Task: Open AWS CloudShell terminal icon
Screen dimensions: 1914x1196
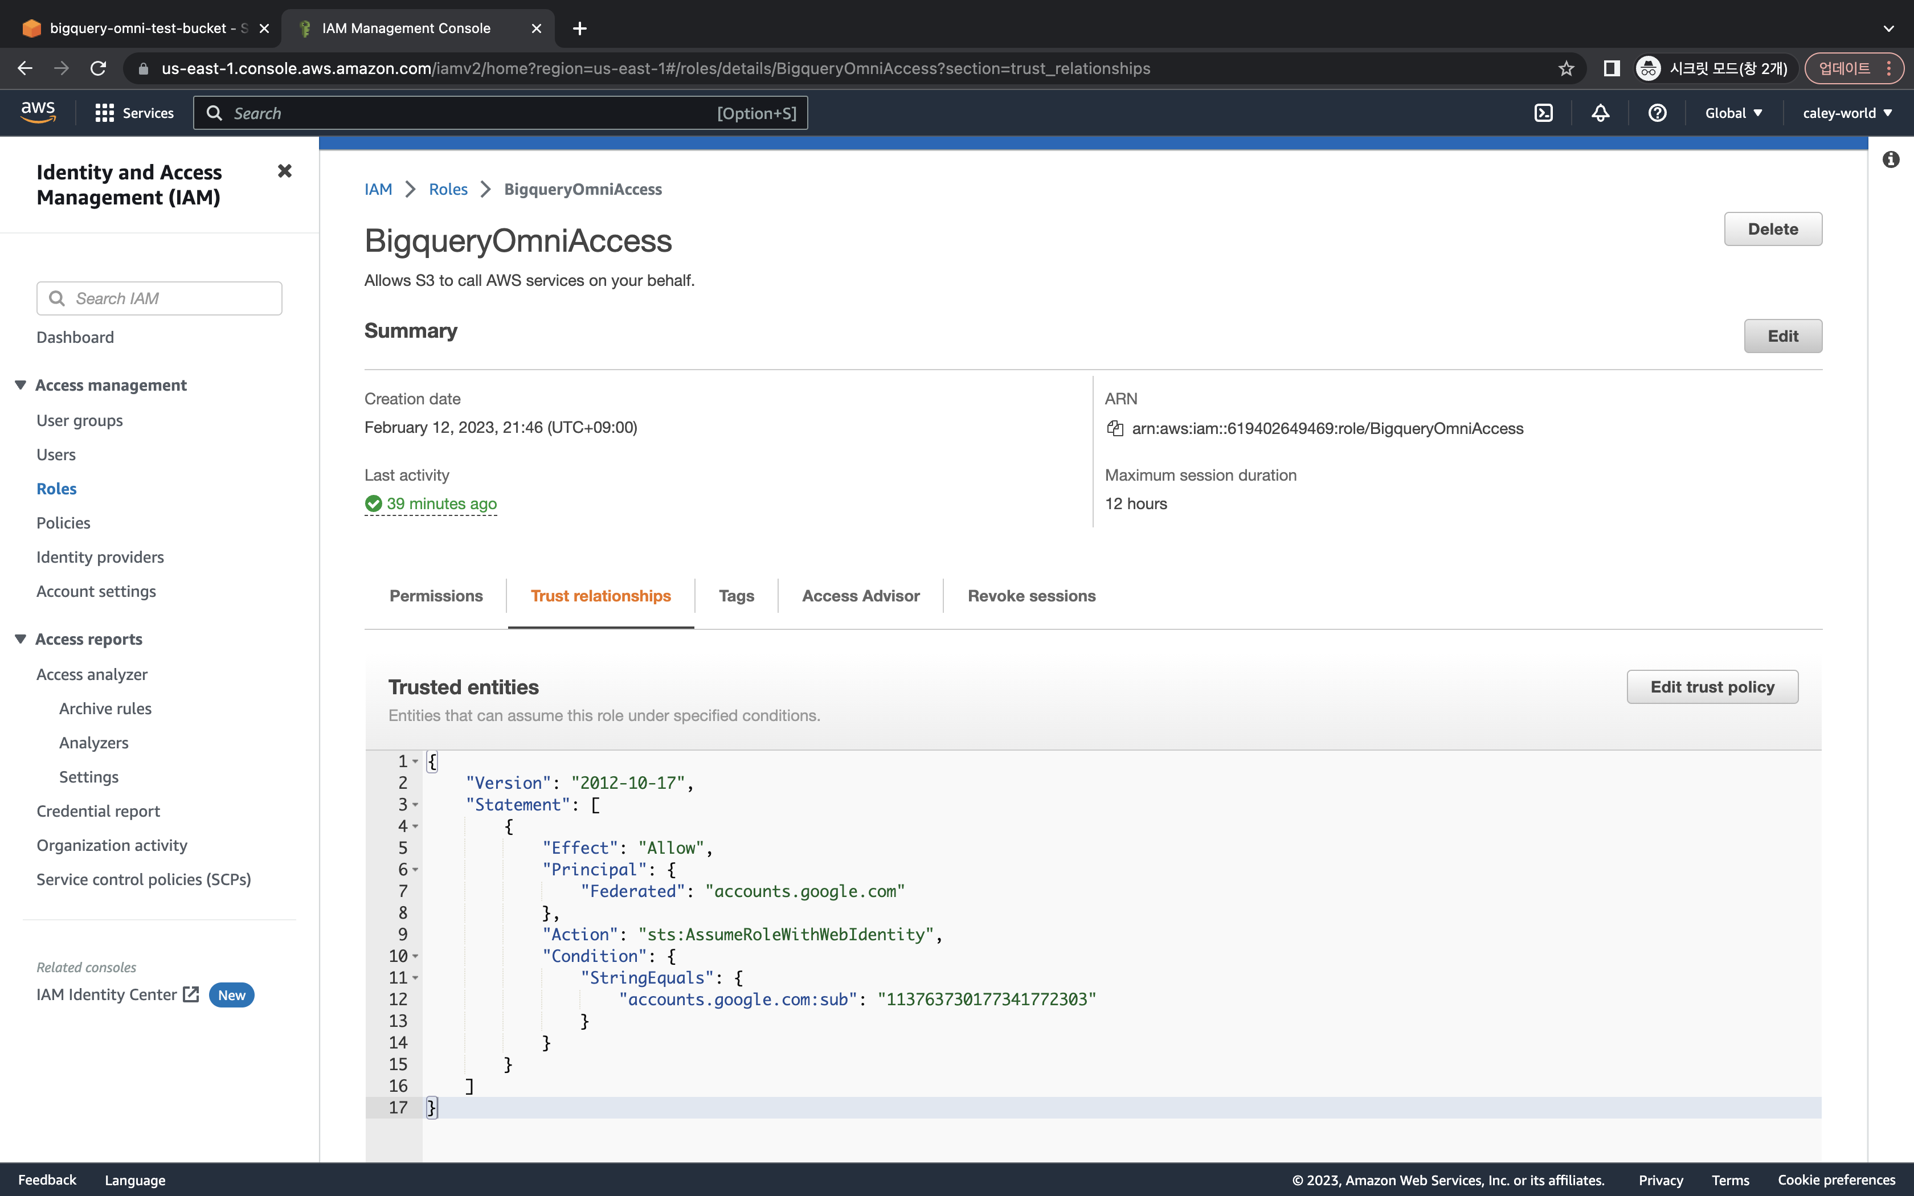Action: (1543, 113)
